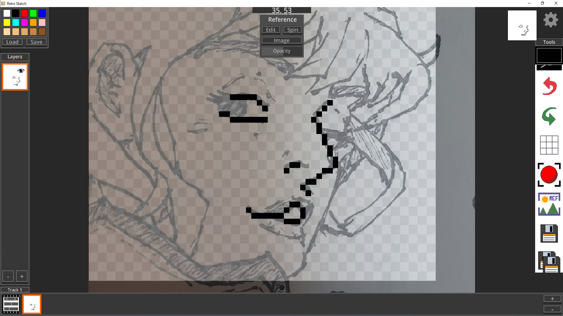Open the Layers panel header
563x316 pixels.
(x=15, y=57)
